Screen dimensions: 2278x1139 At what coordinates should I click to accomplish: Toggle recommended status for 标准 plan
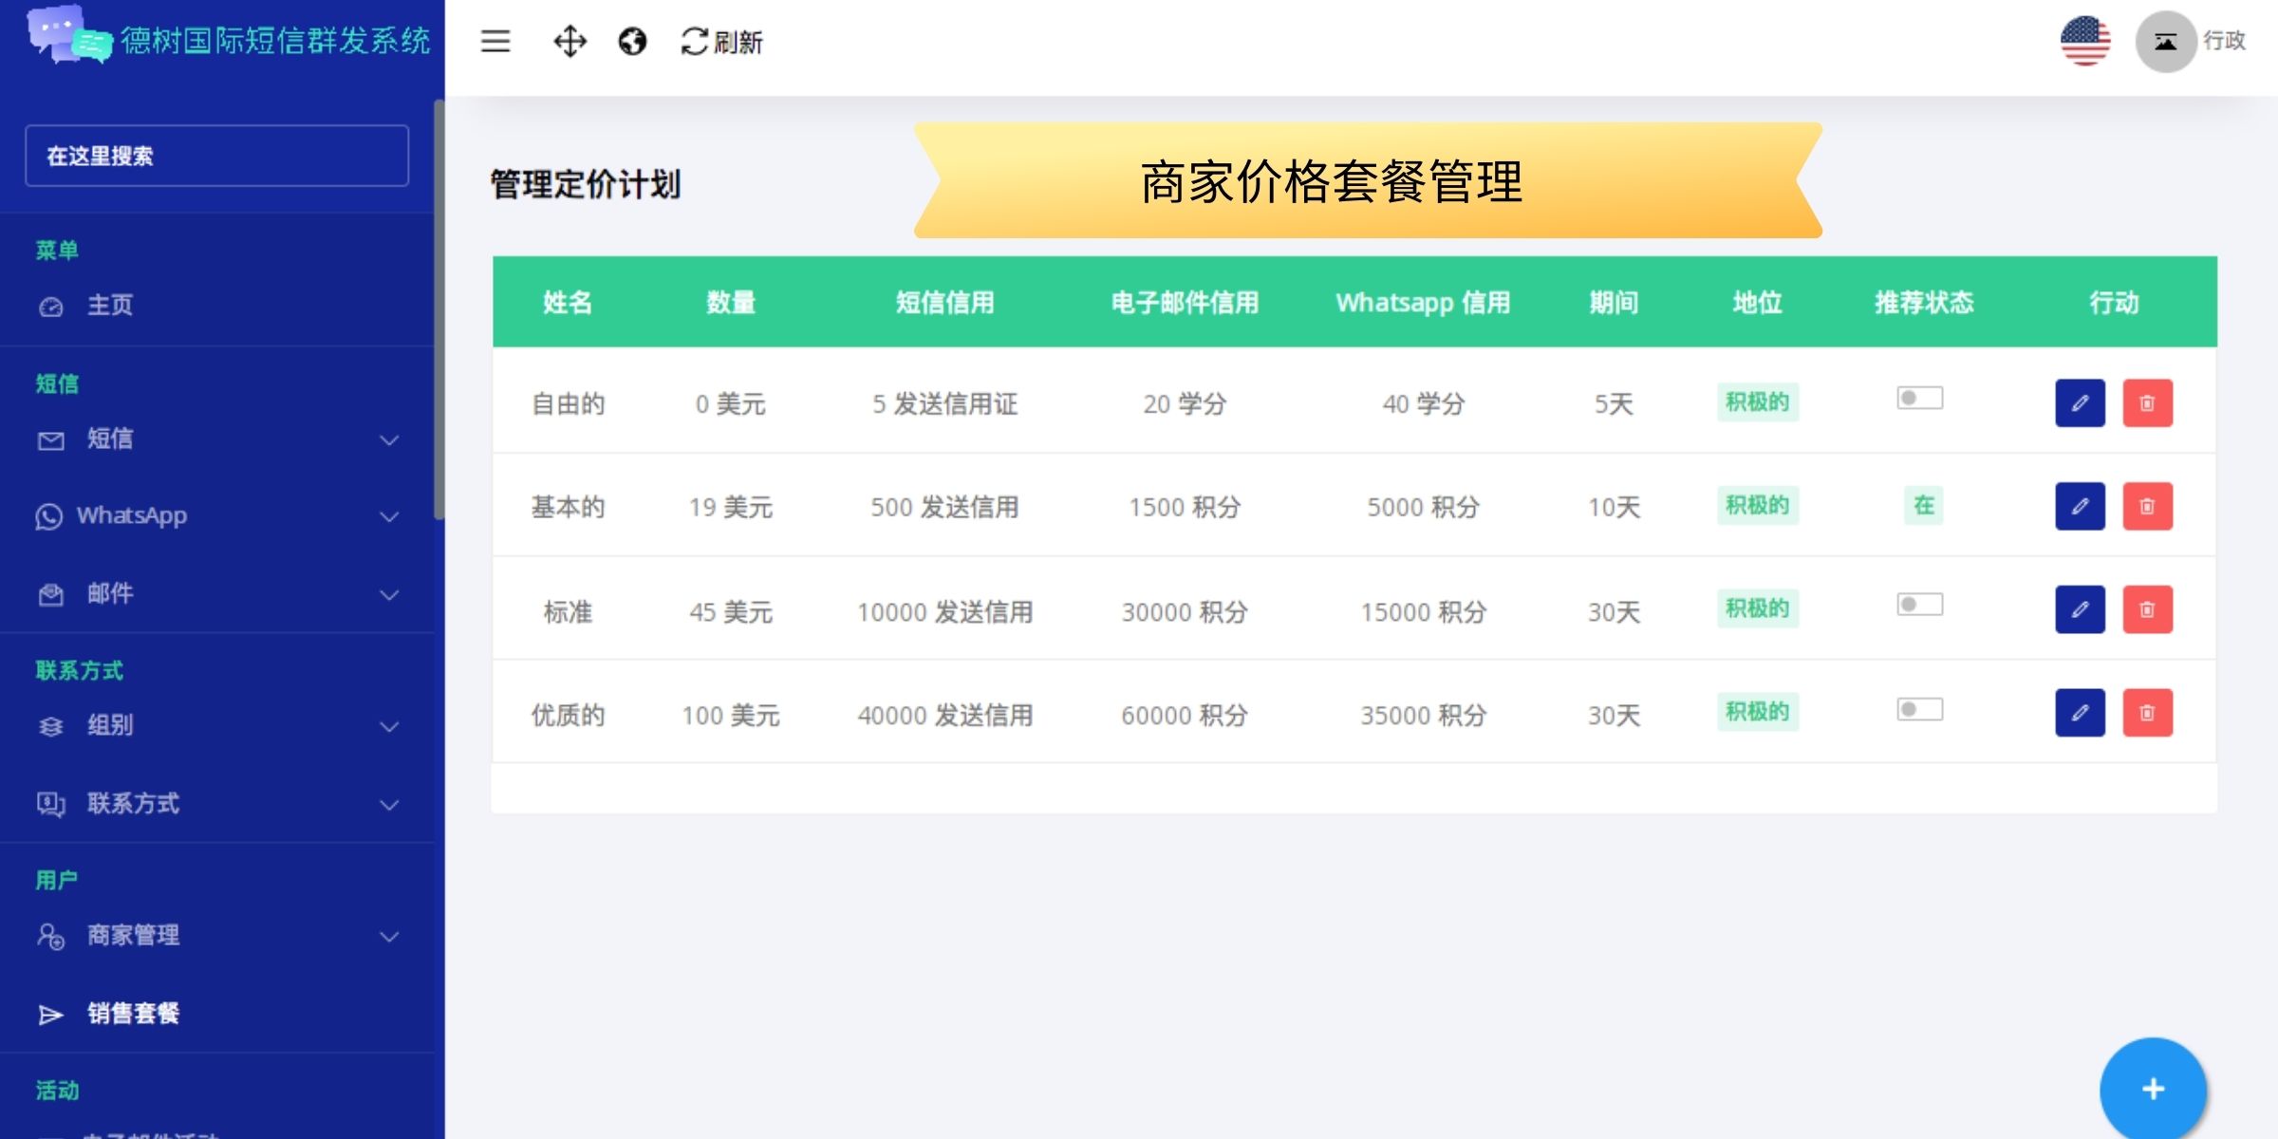(x=1919, y=605)
